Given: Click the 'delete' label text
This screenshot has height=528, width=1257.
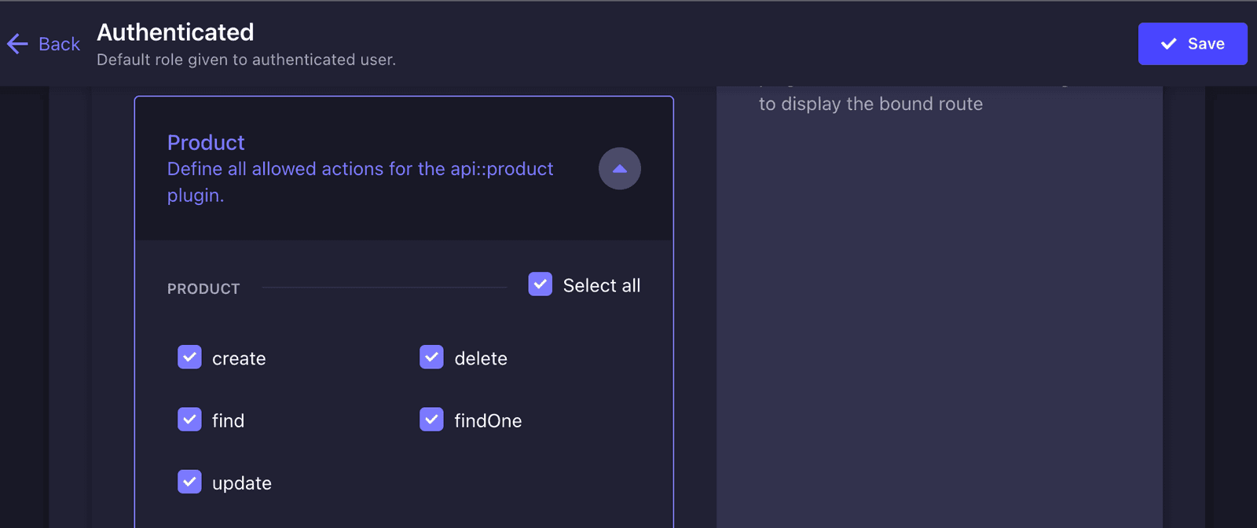Looking at the screenshot, I should coord(481,358).
